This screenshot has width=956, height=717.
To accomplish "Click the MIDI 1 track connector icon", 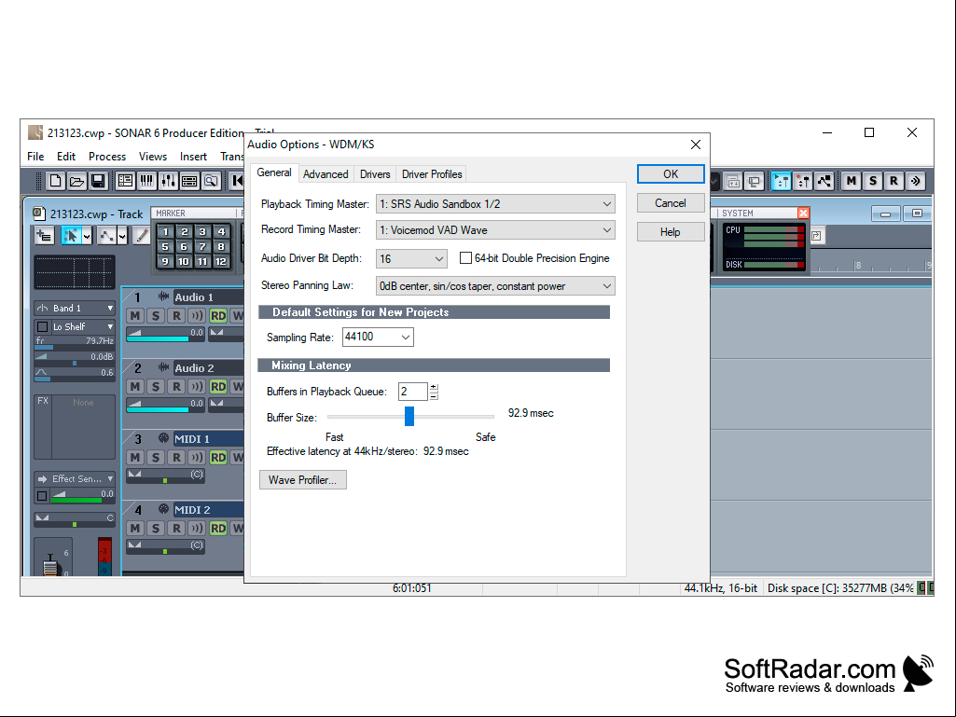I will coord(163,438).
